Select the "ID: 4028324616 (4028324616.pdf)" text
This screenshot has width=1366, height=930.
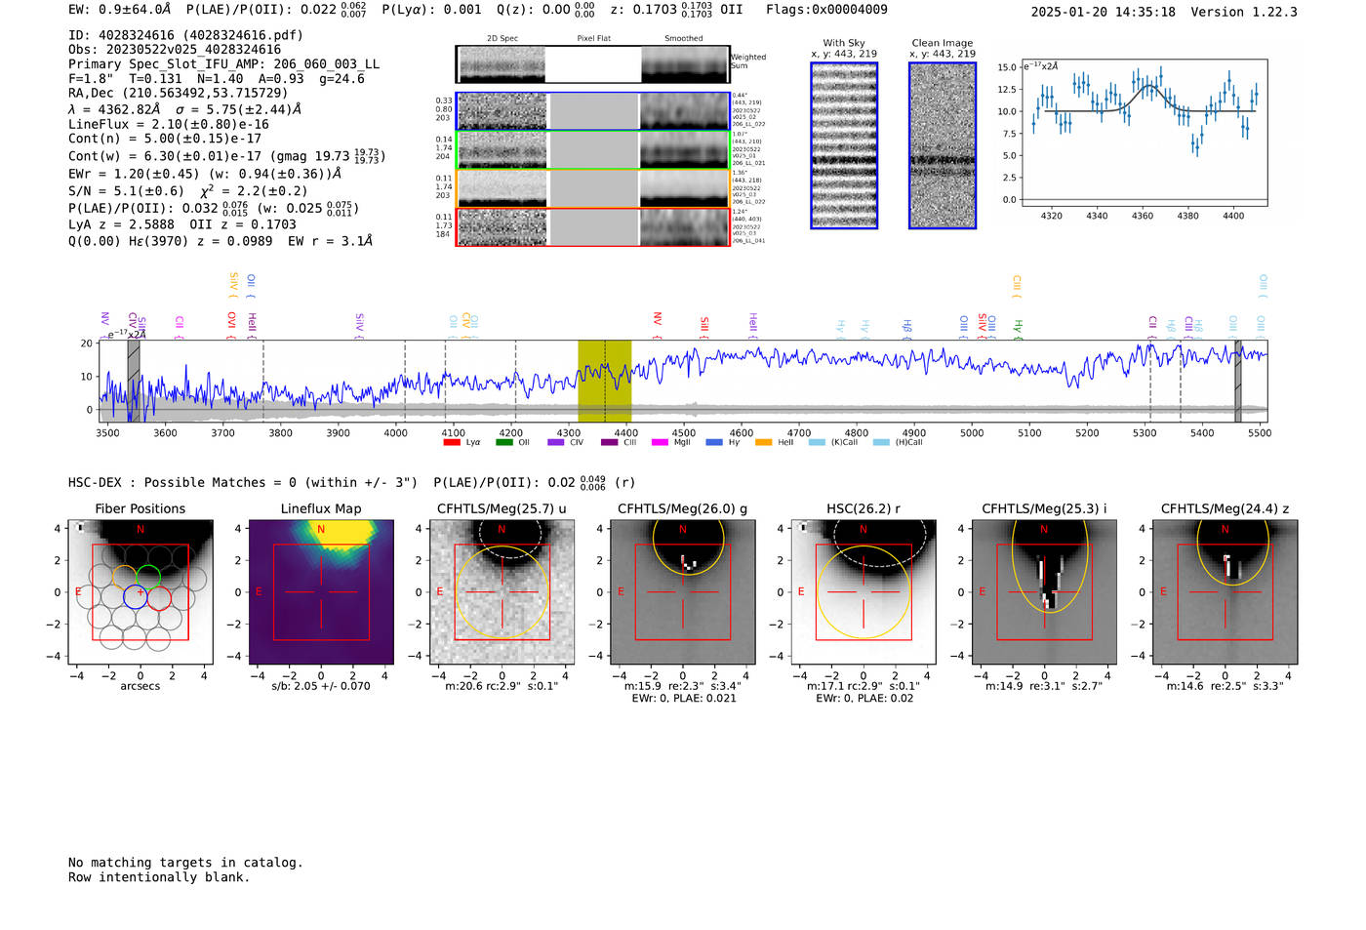coord(185,35)
